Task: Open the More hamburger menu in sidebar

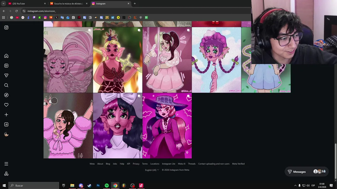Action: pyautogui.click(x=6, y=164)
